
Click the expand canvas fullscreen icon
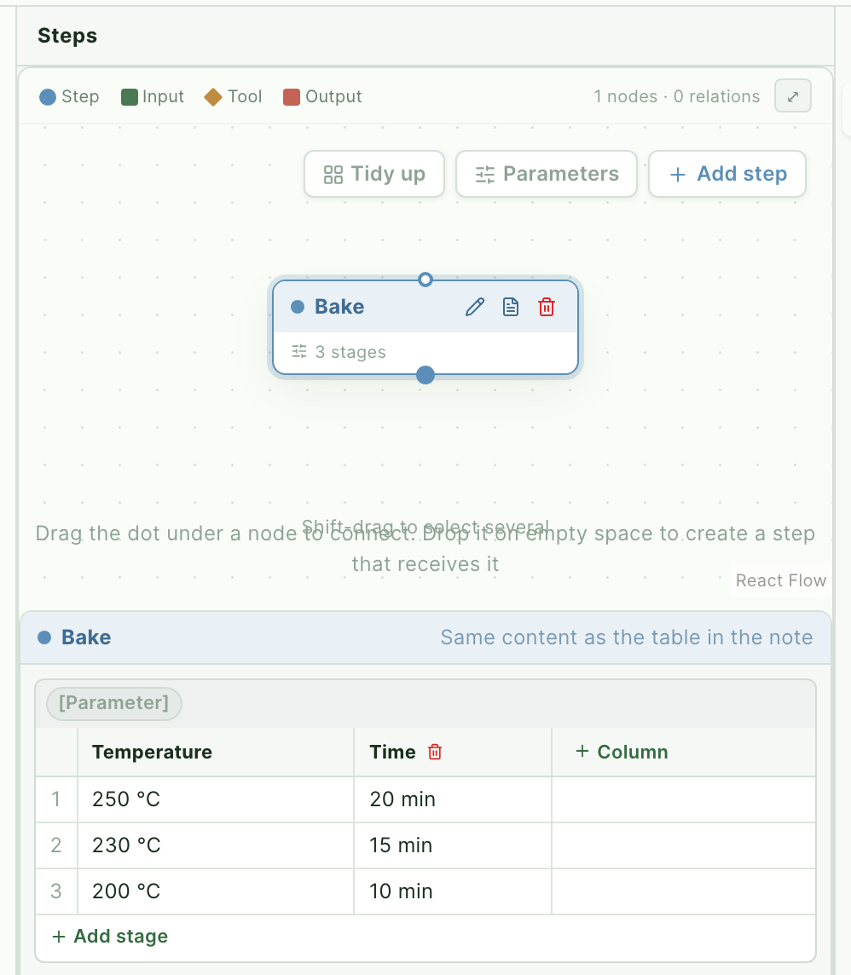(792, 96)
